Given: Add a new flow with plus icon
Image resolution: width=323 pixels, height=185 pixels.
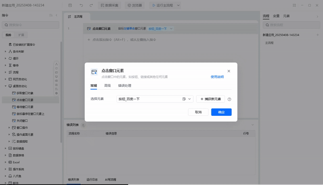Looking at the screenshot, I should [x=317, y=35].
